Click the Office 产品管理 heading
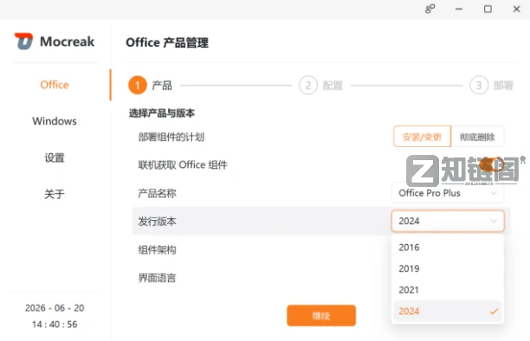This screenshot has height=341, width=530. pyautogui.click(x=167, y=42)
